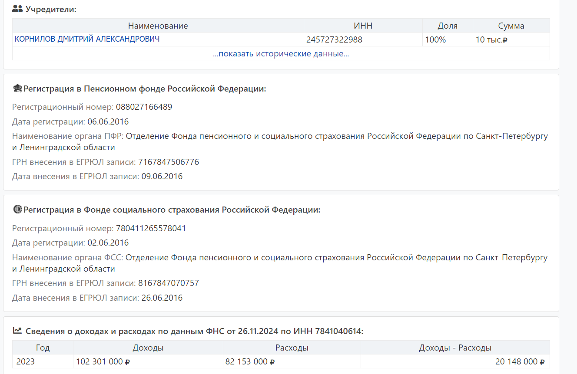Select ГРН number 8167847070757
Image resolution: width=577 pixels, height=374 pixels.
tap(169, 283)
